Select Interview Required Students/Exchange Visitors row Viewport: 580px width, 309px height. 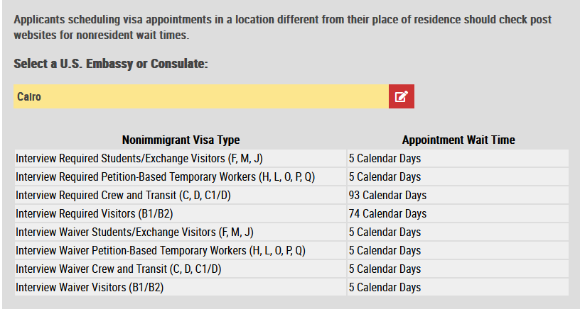click(291, 158)
